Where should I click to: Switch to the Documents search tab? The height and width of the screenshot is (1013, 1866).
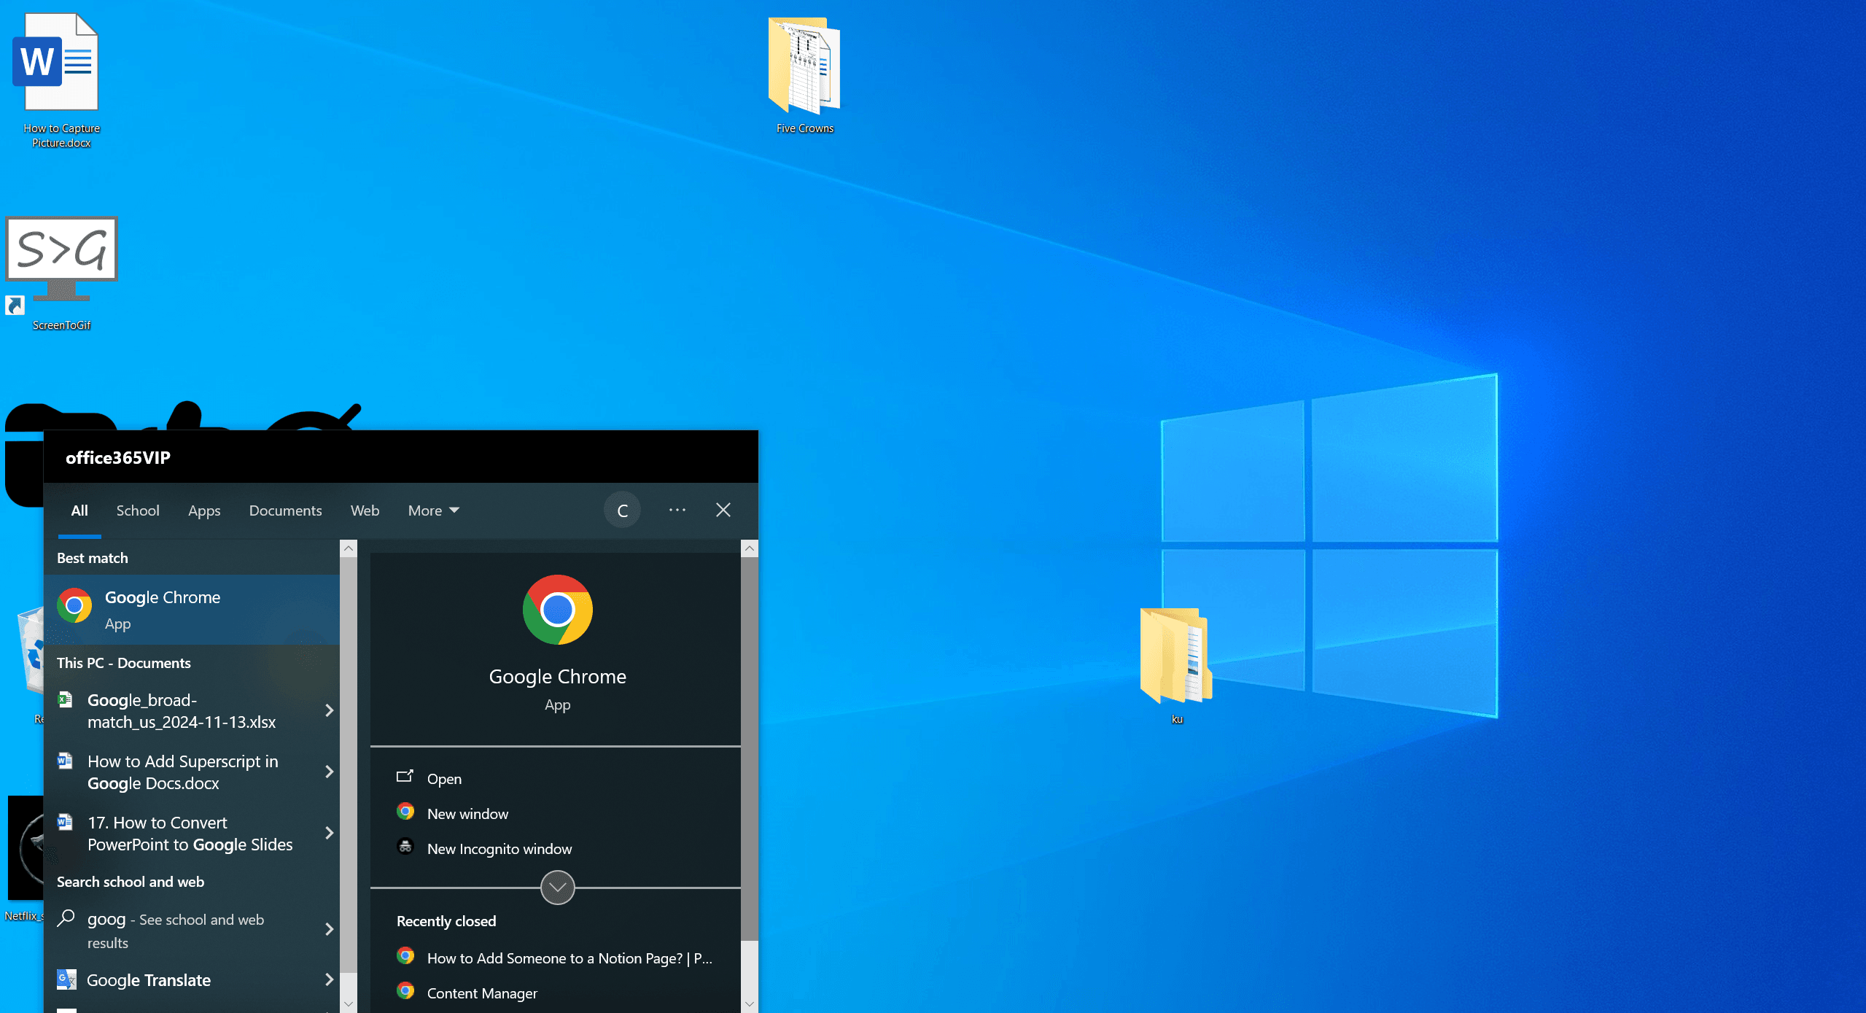[x=285, y=511]
